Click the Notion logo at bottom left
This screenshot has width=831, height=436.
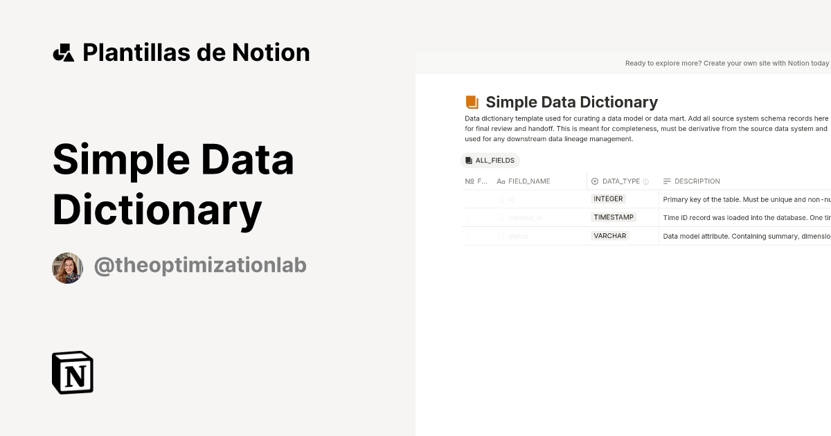click(x=72, y=372)
